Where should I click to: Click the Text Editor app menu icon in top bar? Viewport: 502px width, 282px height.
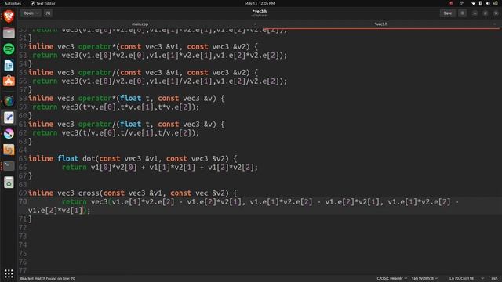32,3
